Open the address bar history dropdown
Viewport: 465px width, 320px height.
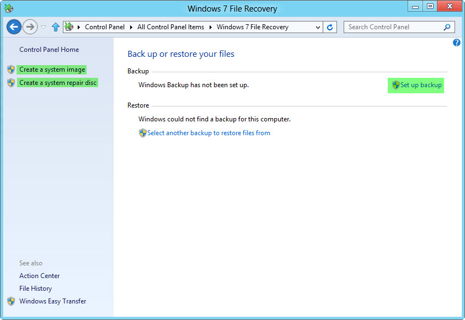click(318, 27)
